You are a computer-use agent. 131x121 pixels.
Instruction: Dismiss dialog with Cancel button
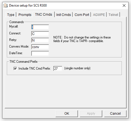click(x=115, y=114)
